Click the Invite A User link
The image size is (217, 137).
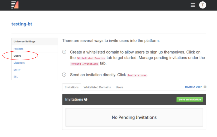coord(193,87)
